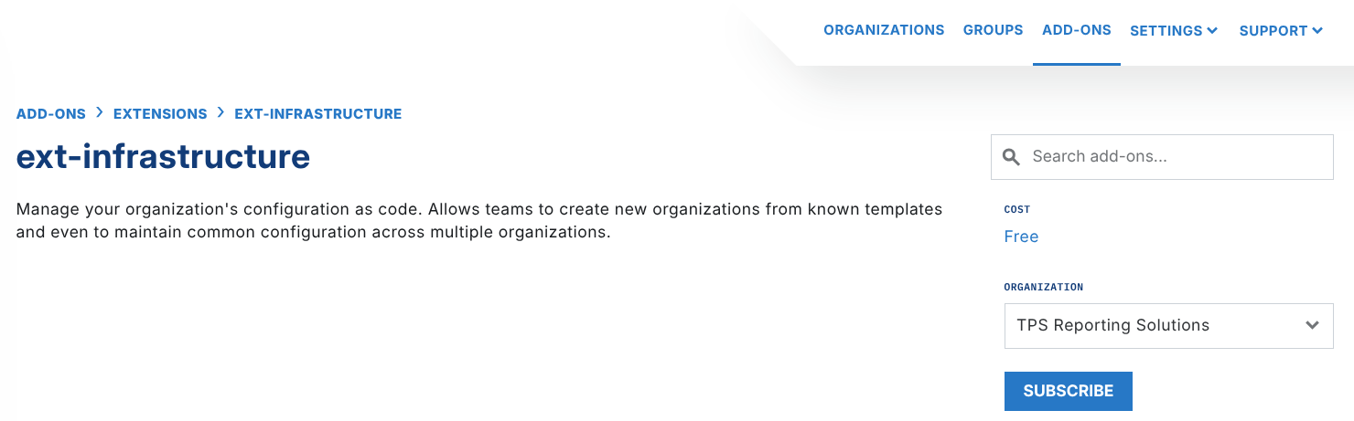
Task: Select the Add-ons tab in the top navigation
Action: 1076,30
